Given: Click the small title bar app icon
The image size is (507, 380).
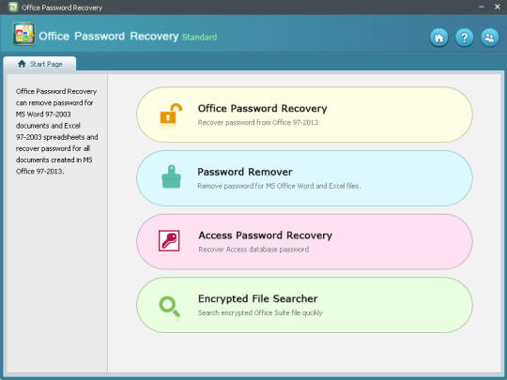Looking at the screenshot, I should (x=13, y=8).
